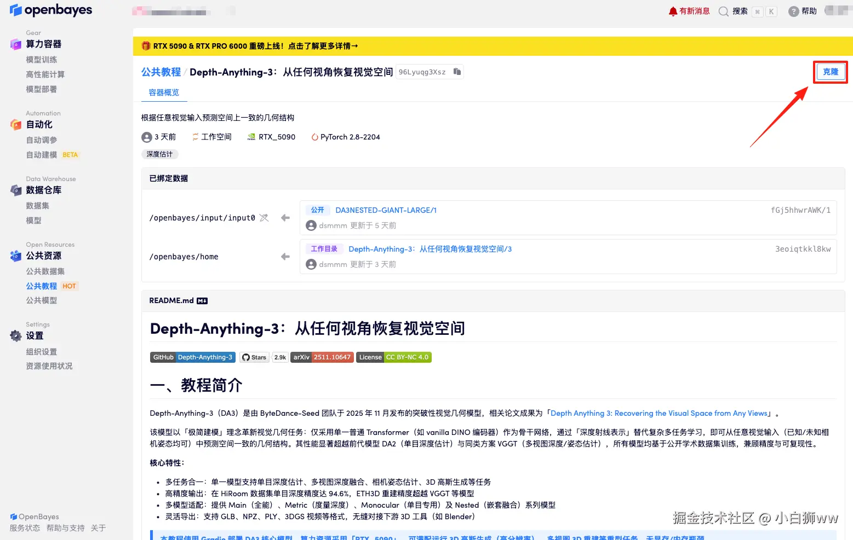Open the 数据仓库 sidebar icon

click(x=15, y=190)
